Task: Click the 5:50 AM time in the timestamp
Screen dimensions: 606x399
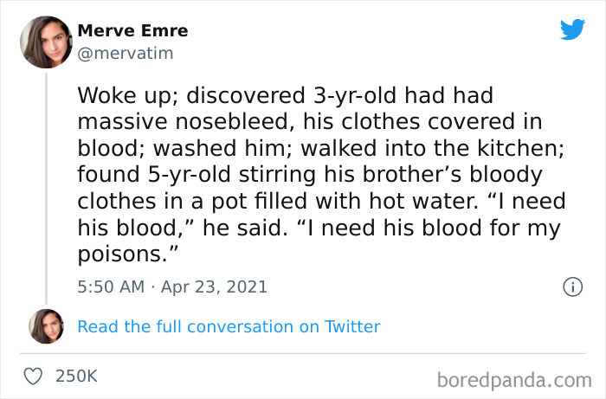Action: [x=112, y=286]
